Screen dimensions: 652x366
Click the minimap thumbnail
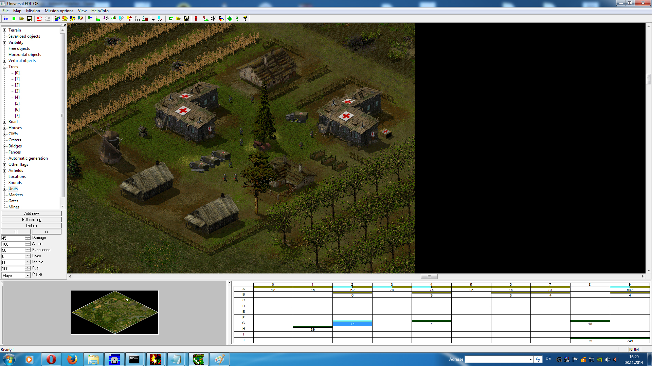[x=115, y=312]
